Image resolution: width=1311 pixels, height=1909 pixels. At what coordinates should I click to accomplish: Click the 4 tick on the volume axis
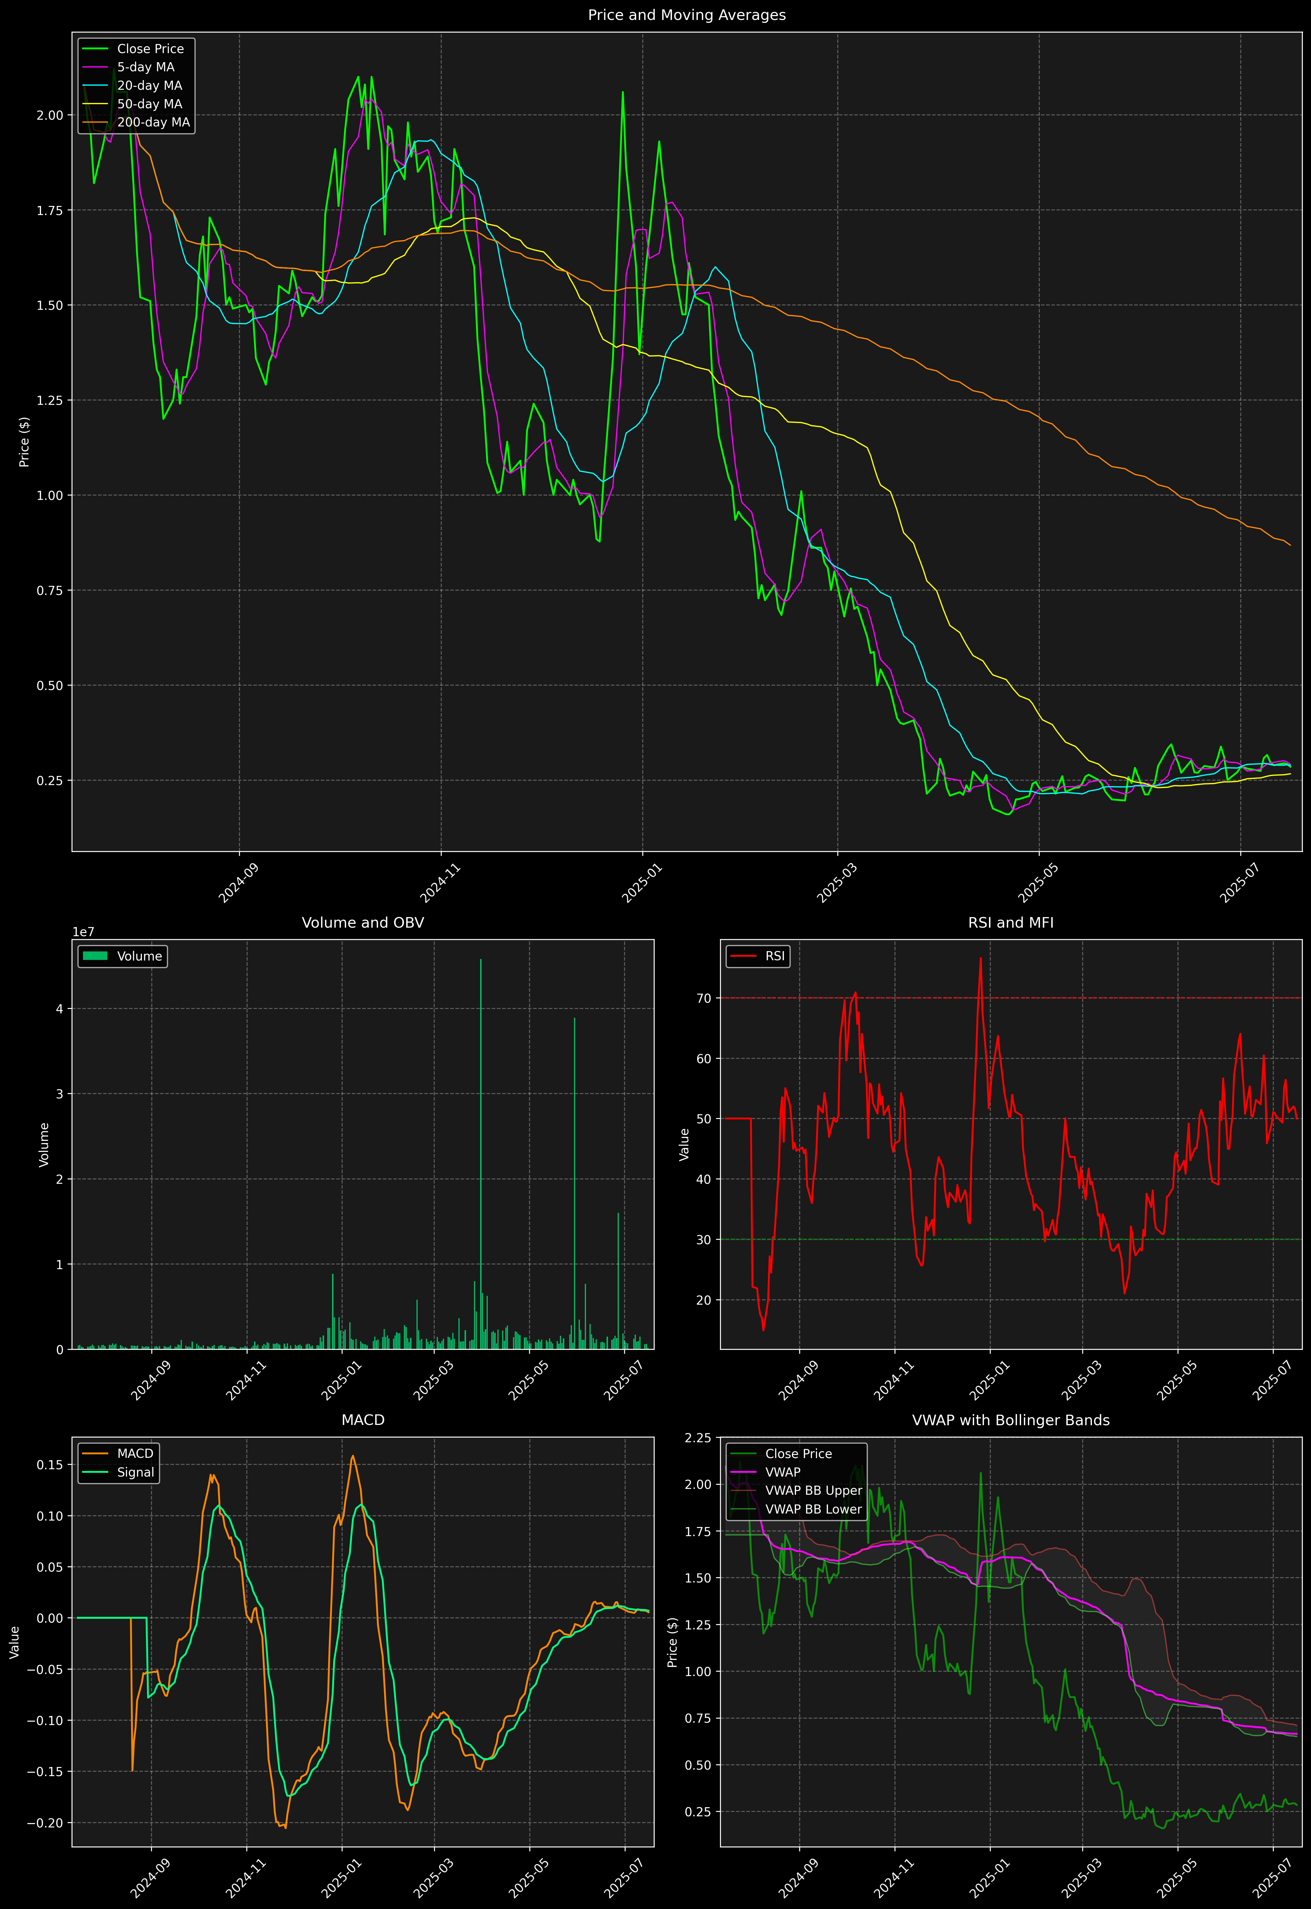coord(59,1009)
